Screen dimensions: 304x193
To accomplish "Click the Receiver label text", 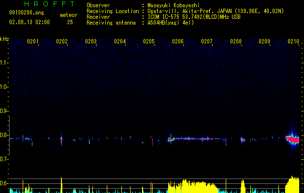I will [x=98, y=17].
